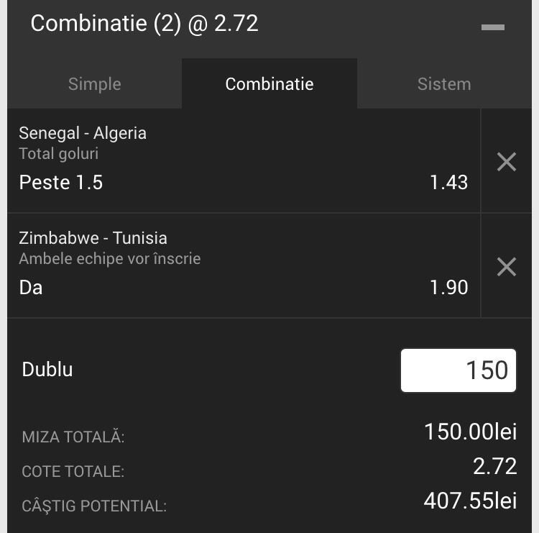Select the Senegal - Algeria match name
The width and height of the screenshot is (539, 533).
point(83,133)
